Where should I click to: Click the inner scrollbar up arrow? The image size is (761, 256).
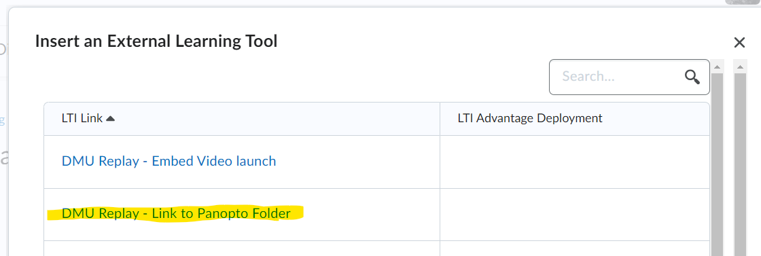[x=718, y=67]
